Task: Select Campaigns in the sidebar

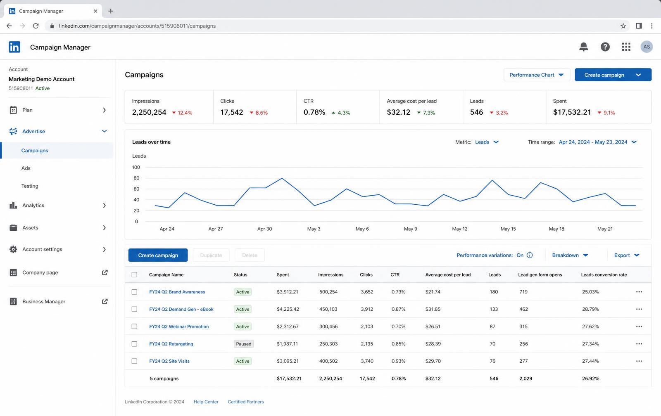Action: point(57,151)
